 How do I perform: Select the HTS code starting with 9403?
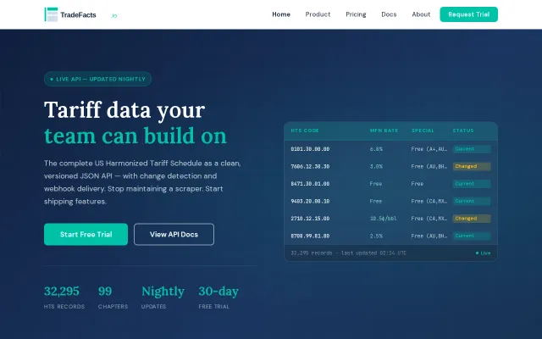[x=310, y=201]
